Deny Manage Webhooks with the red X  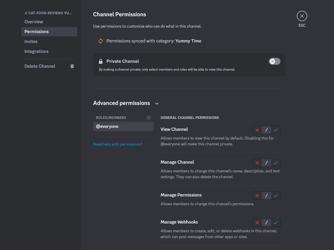tap(257, 223)
